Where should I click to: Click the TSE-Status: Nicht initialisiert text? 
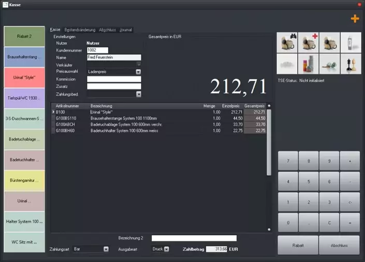[x=301, y=81]
